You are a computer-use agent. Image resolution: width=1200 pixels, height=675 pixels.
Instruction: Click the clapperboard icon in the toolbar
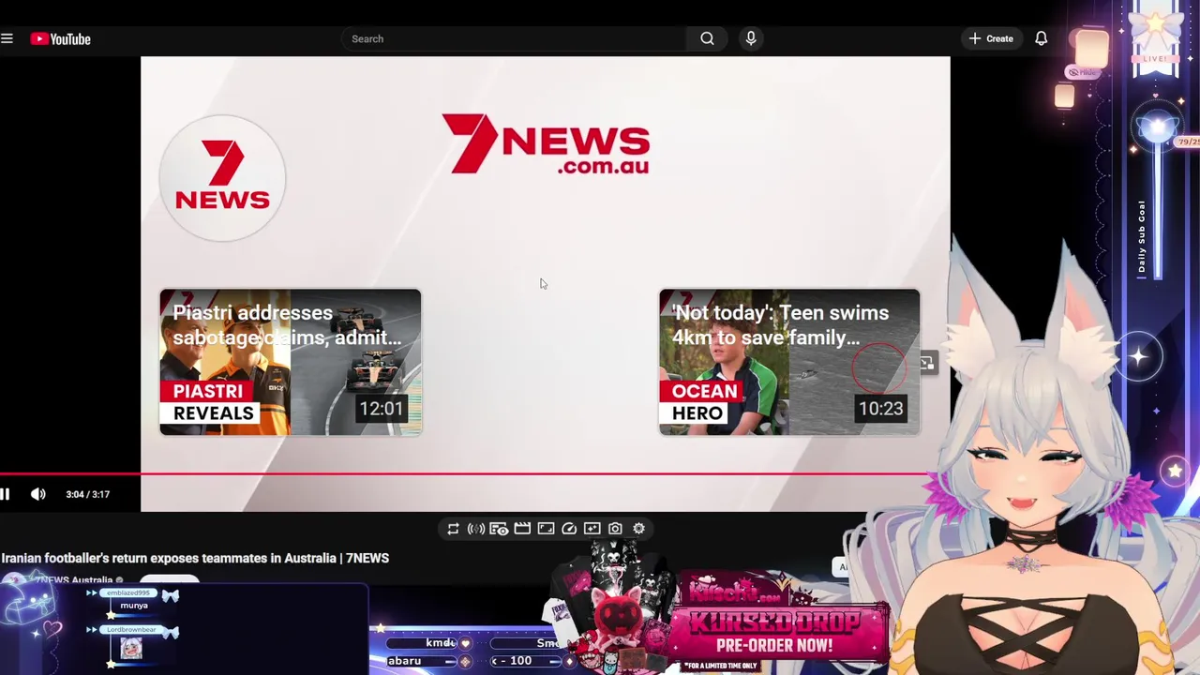click(522, 529)
